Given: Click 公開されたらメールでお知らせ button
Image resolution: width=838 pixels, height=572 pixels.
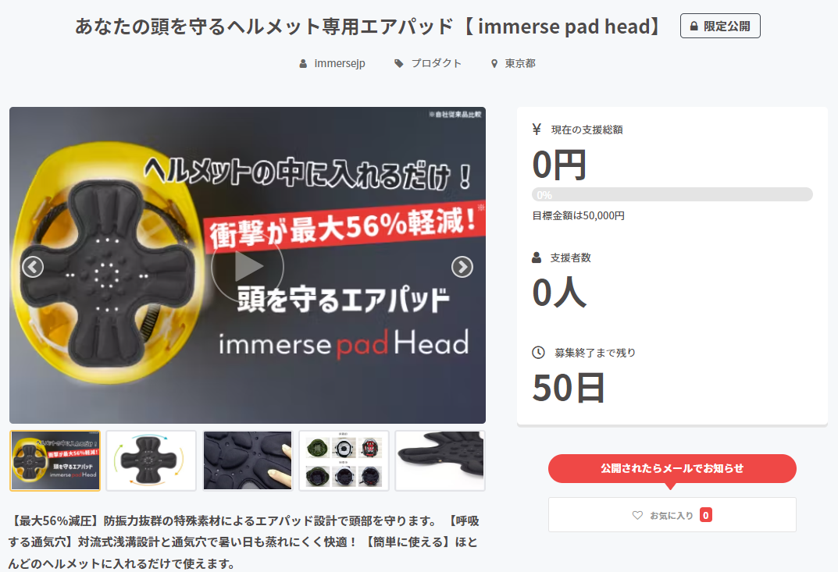Looking at the screenshot, I should pos(672,468).
